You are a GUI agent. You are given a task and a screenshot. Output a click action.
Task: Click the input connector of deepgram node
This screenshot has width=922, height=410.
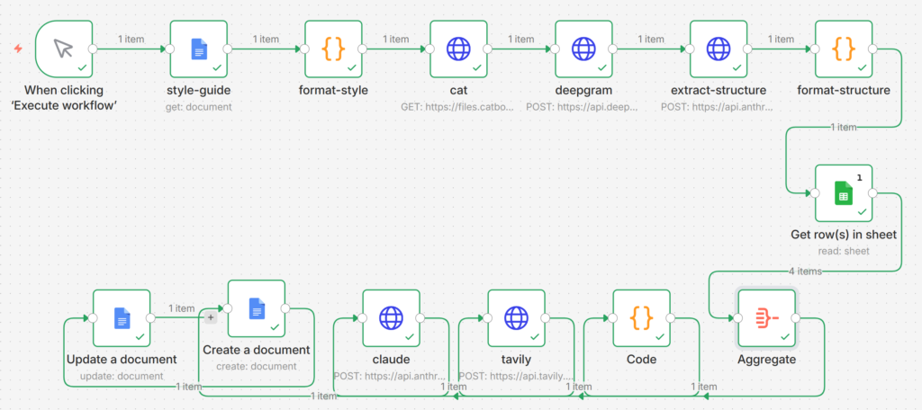pos(555,49)
